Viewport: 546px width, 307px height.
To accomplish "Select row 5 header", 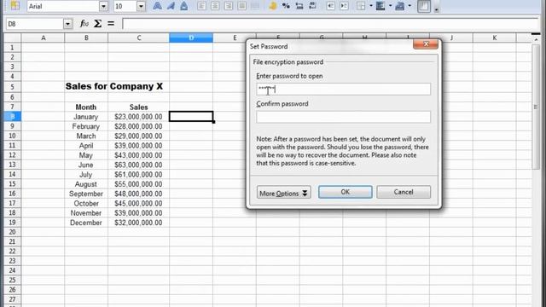I will (x=12, y=87).
